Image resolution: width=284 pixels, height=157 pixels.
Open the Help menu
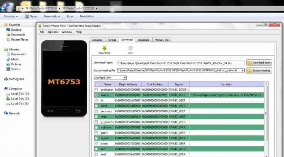pyautogui.click(x=79, y=32)
